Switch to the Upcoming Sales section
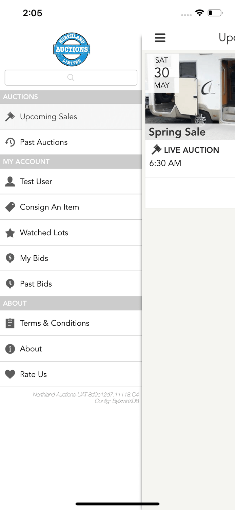This screenshot has height=510, width=235. click(48, 116)
